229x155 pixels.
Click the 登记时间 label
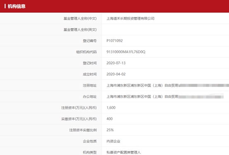[90, 63]
